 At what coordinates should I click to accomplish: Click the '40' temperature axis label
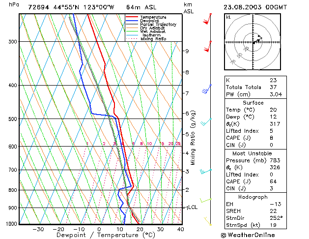(x=180, y=229)
